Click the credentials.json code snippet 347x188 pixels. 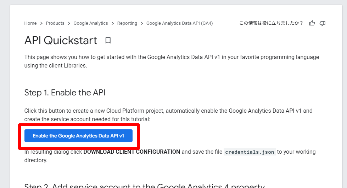click(x=250, y=152)
